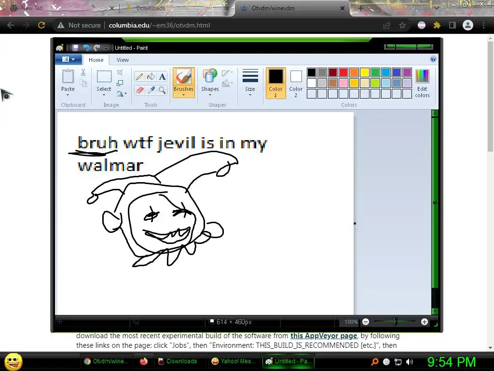
Task: Pick the purple color swatch
Action: click(407, 72)
